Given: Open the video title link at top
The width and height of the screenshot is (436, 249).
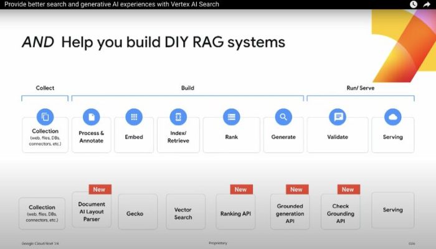Looking at the screenshot, I should pyautogui.click(x=111, y=4).
